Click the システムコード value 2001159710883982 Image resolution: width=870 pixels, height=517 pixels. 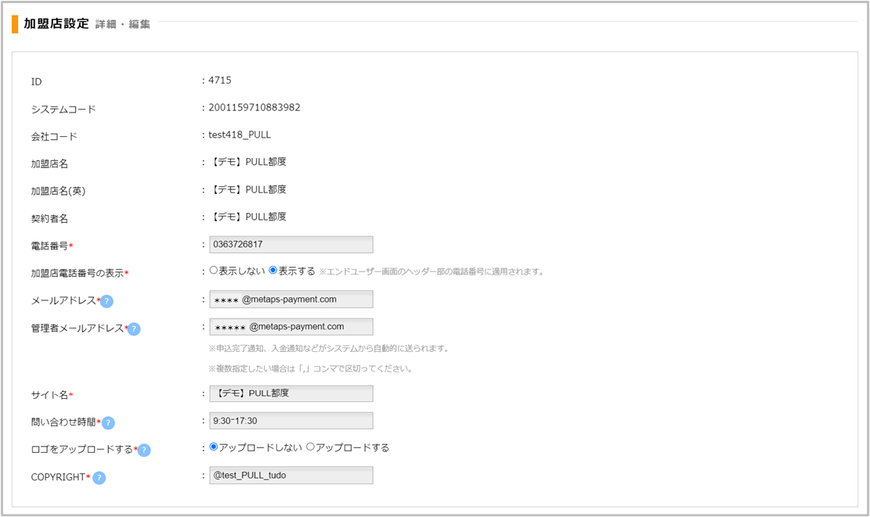pos(254,107)
